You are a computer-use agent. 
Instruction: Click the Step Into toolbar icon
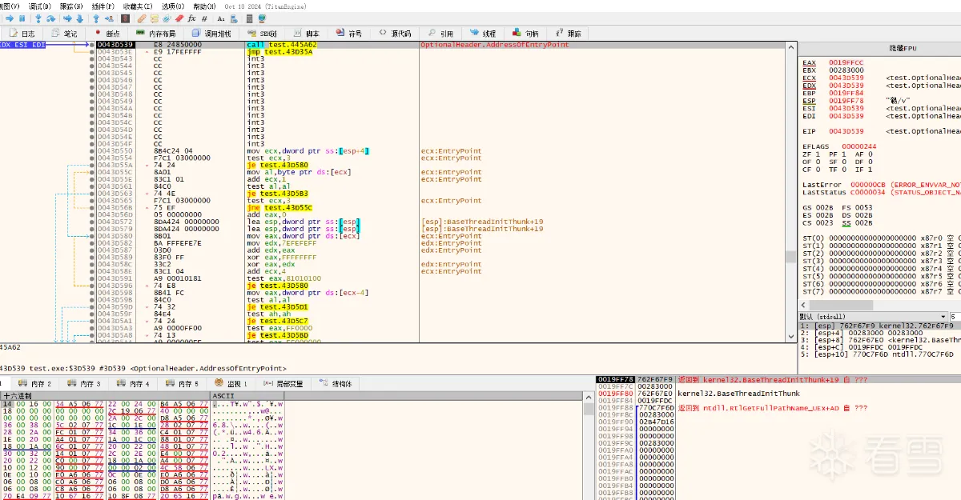click(38, 18)
